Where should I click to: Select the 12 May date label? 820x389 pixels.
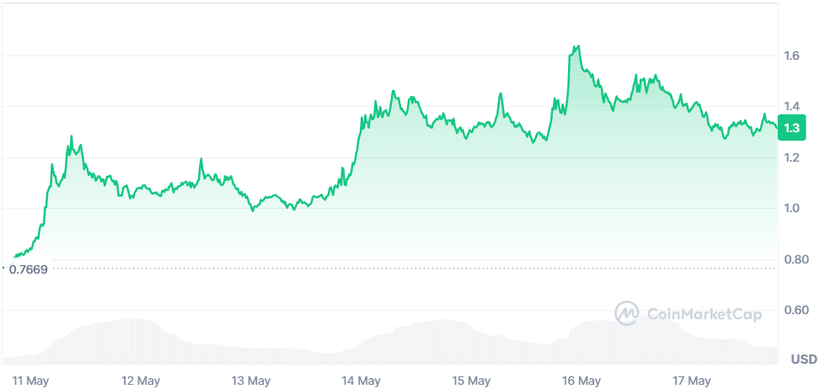coord(141,381)
